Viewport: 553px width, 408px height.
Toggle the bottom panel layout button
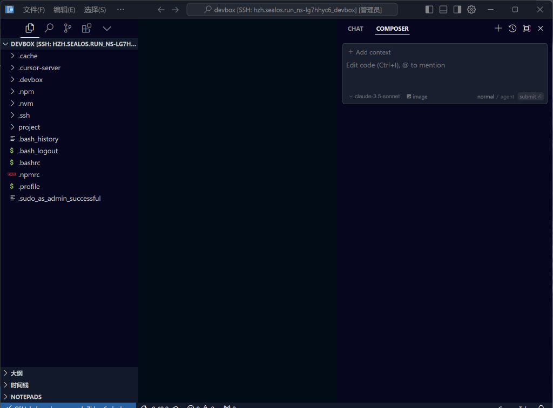tap(443, 10)
